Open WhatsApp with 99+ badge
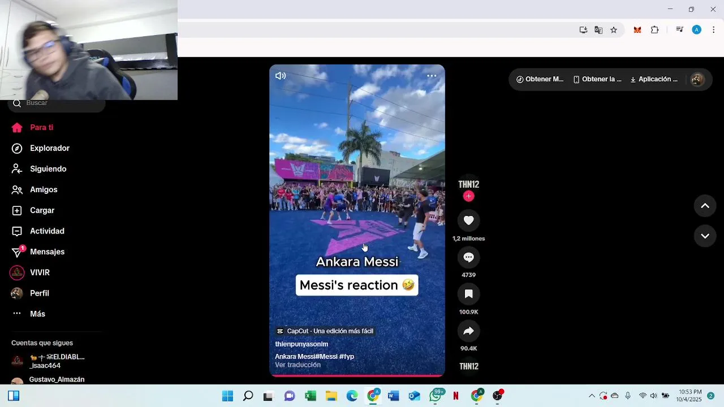The width and height of the screenshot is (724, 407). 436,396
